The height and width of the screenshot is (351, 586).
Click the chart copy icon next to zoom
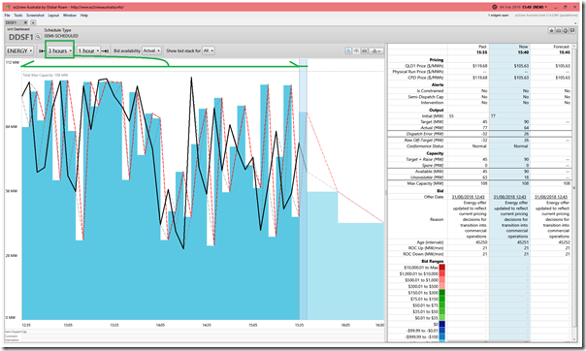point(356,50)
